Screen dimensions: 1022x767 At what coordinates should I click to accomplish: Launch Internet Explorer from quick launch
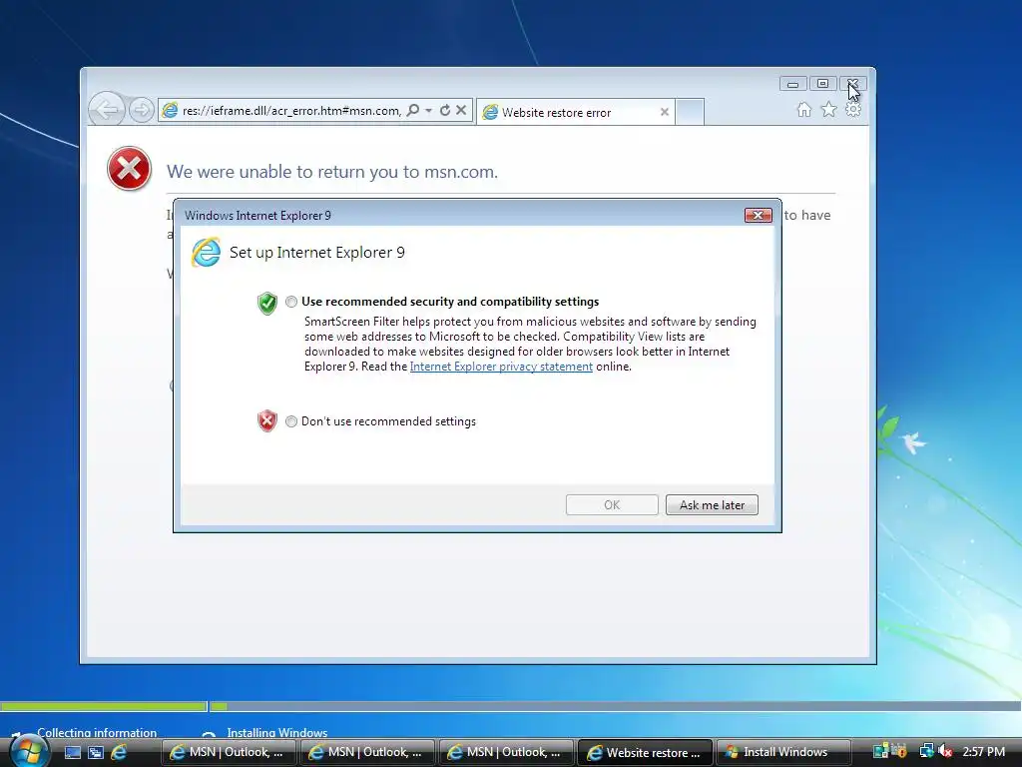[x=120, y=753]
